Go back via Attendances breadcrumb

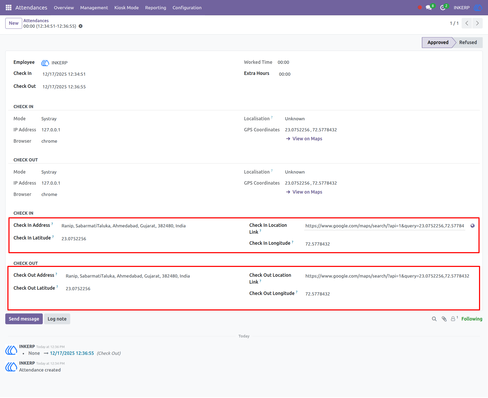point(36,21)
